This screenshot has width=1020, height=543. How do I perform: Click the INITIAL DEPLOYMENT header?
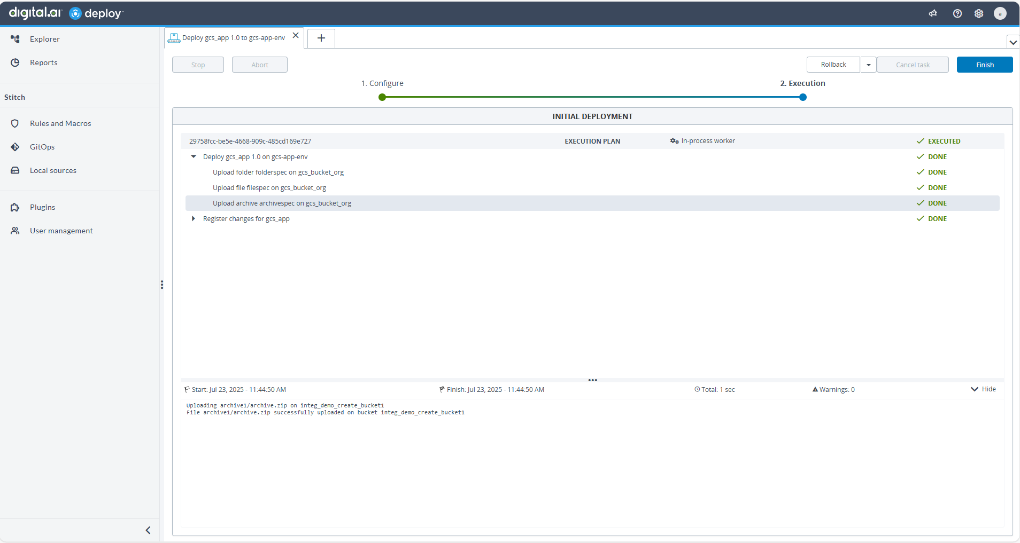pyautogui.click(x=592, y=116)
